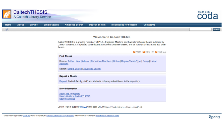Screen dimensions: 223x127
Task: Open Contact Us menu item
Action: [x=149, y=25]
